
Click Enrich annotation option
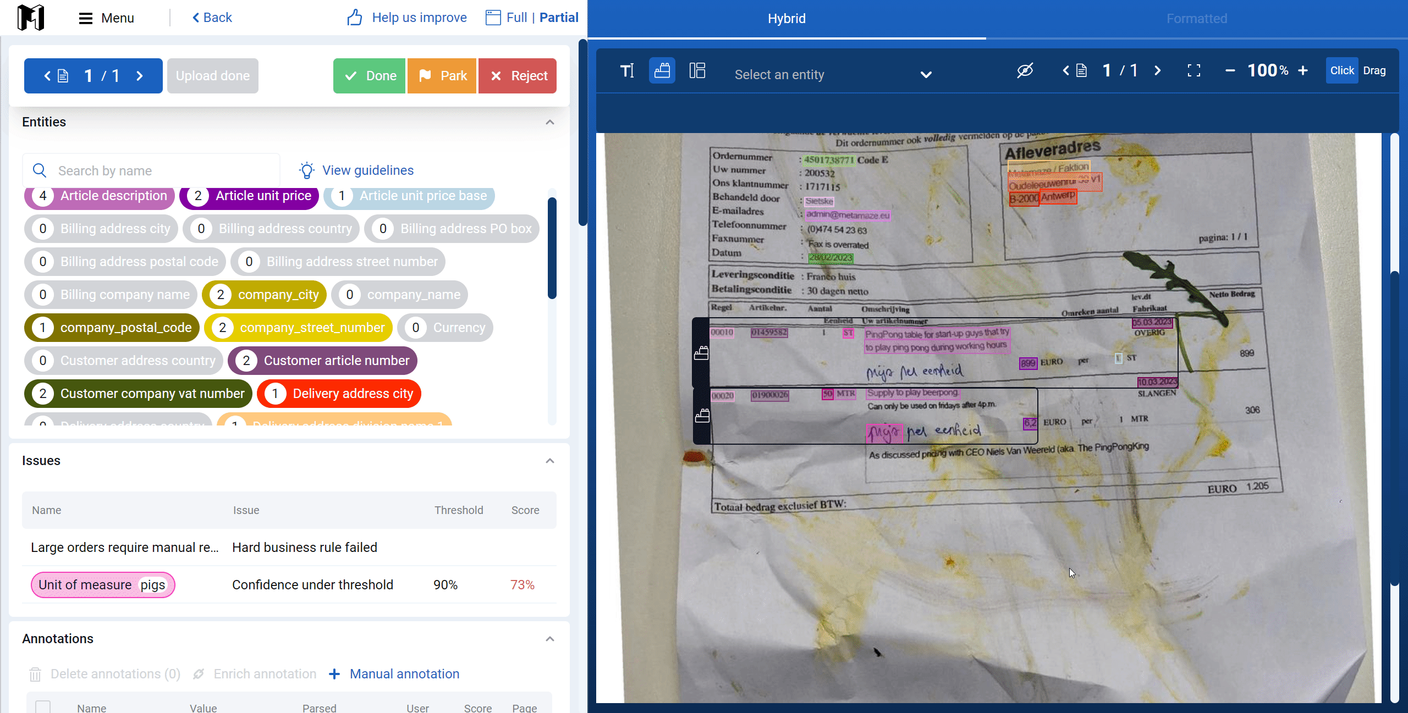click(255, 674)
